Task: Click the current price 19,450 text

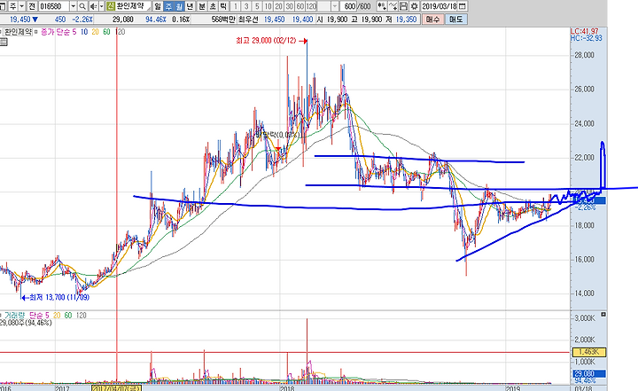Action: pos(20,20)
